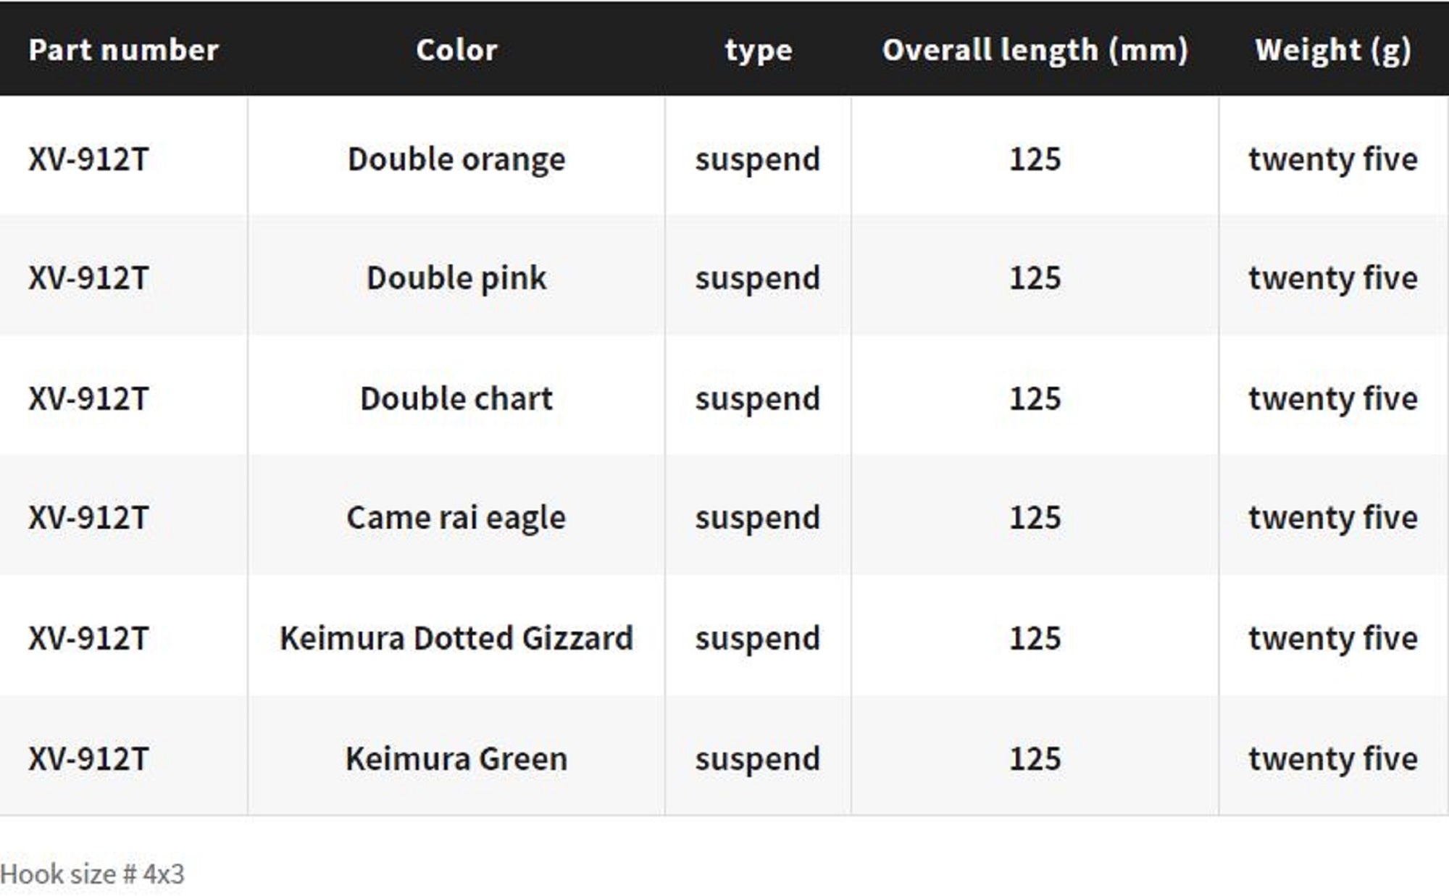The image size is (1449, 896).
Task: Click the weight in Double orange row
Action: [x=1332, y=159]
